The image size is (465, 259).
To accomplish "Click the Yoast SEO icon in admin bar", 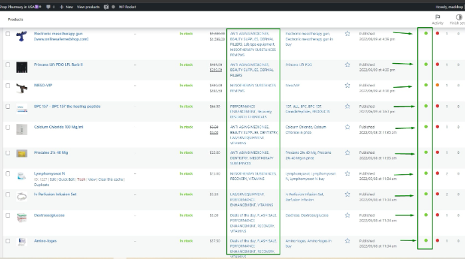I will [106, 7].
